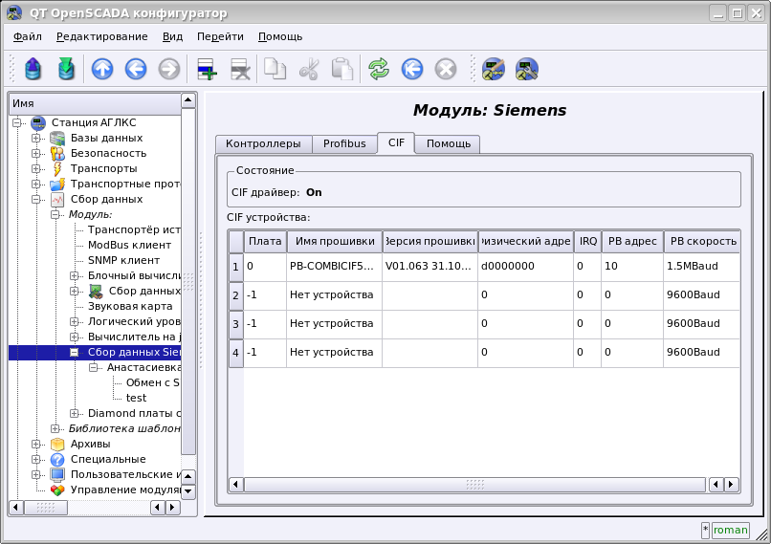Click the rightmost station connection toolbar icon
This screenshot has height=544, width=771.
pyautogui.click(x=526, y=69)
